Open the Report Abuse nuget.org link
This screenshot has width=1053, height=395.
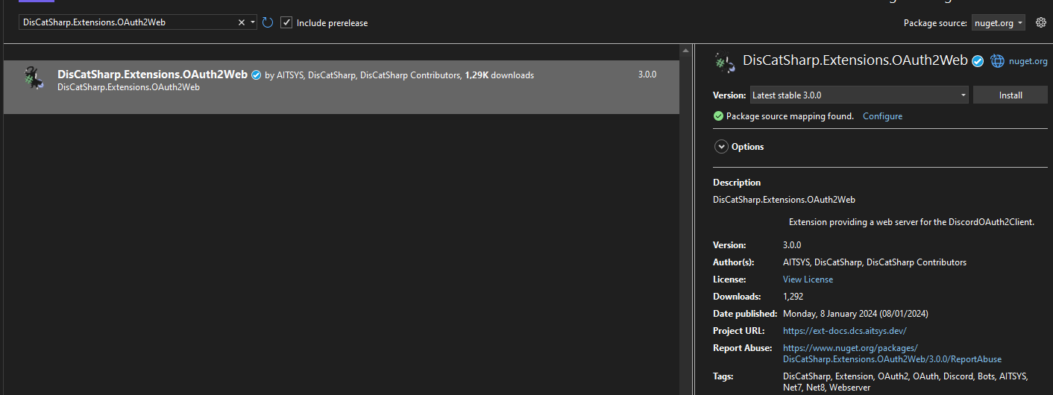coord(892,353)
